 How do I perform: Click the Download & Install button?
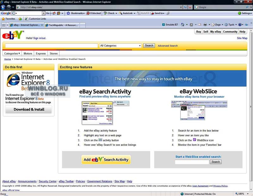[x=29, y=110]
